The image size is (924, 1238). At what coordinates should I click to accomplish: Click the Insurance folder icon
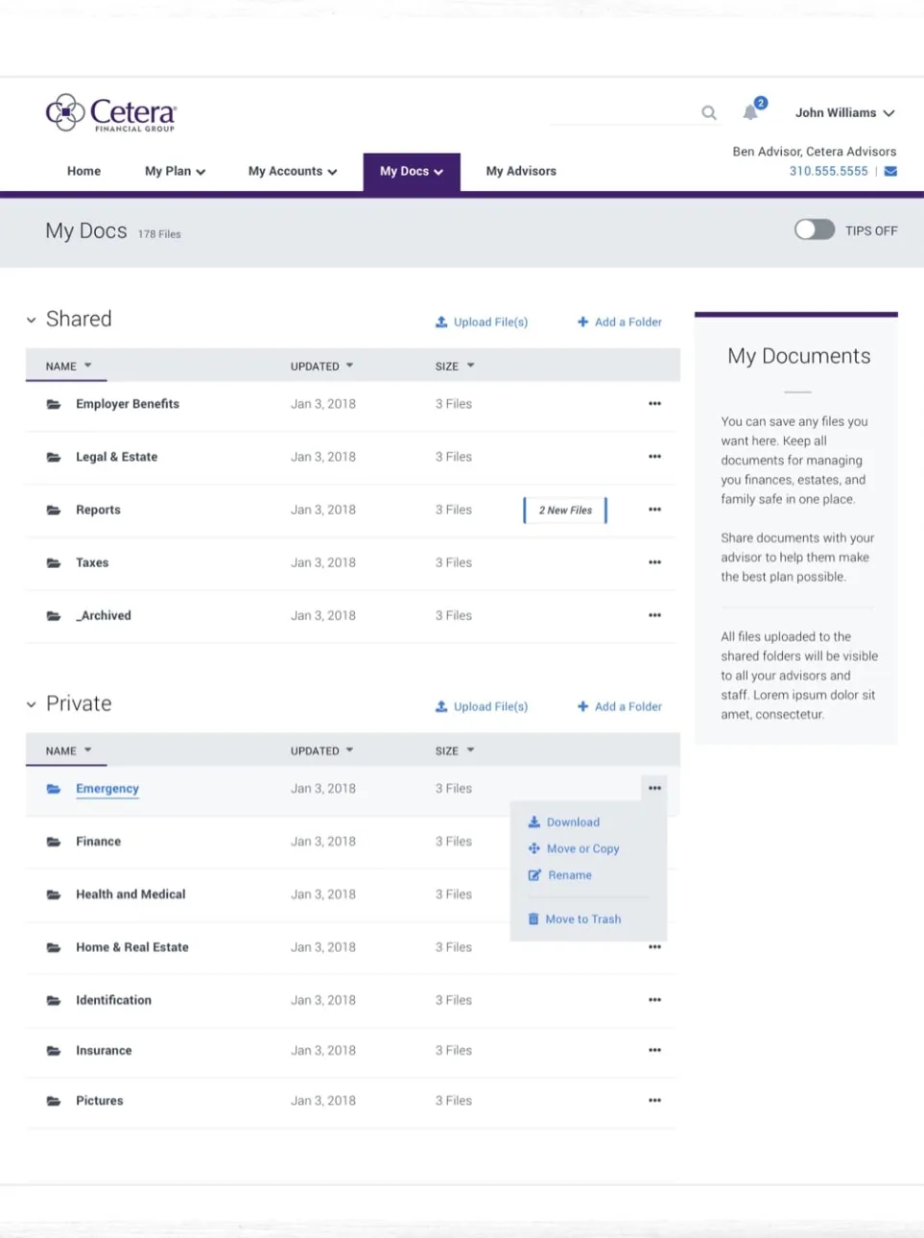[x=54, y=1051]
